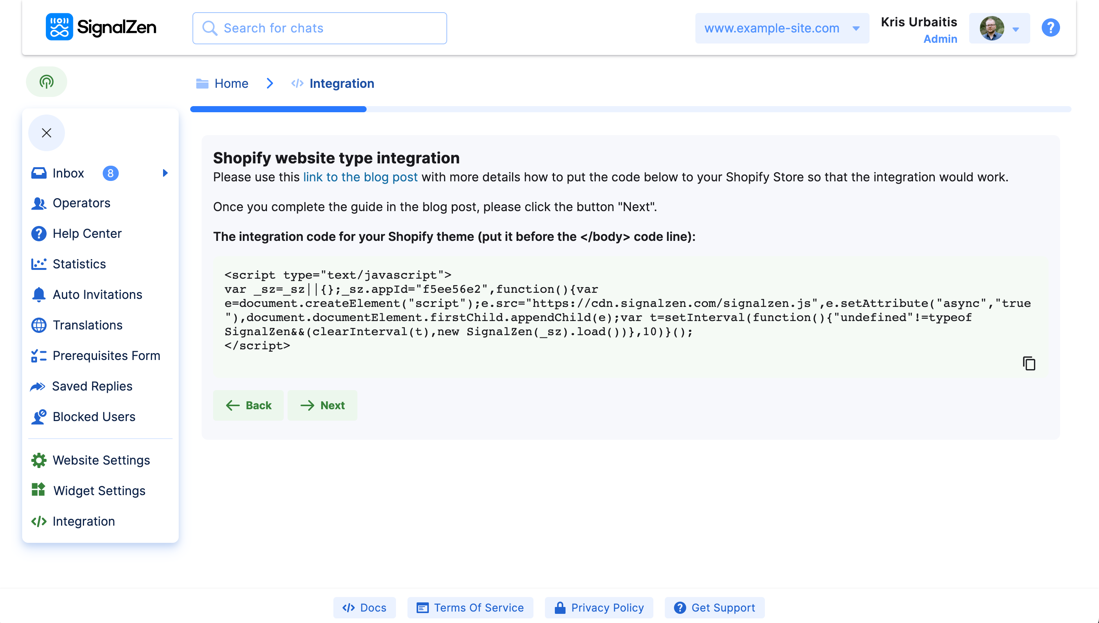The width and height of the screenshot is (1099, 623).
Task: Click the integration progress bar
Action: point(630,109)
